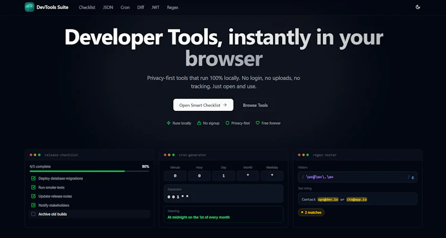446x238 pixels.
Task: Click the highlighted 'ops@dev.io' match
Action: point(328,200)
